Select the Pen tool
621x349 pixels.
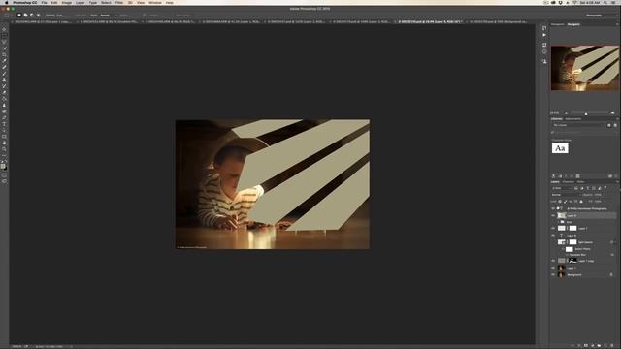pos(4,118)
